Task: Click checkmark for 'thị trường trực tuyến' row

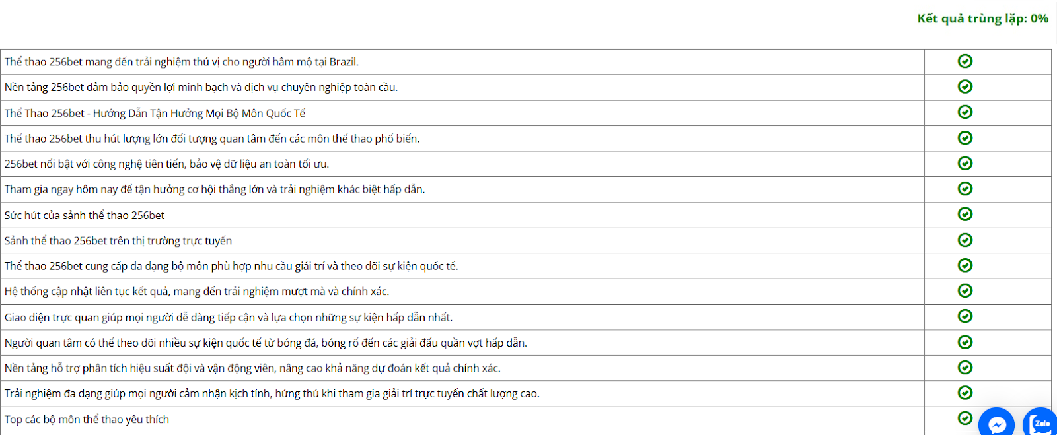Action: coord(965,240)
